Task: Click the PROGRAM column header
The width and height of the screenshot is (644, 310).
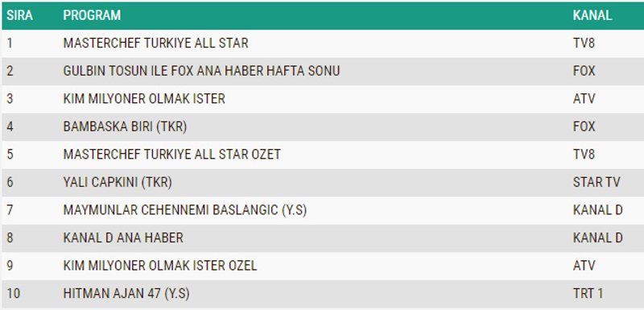Action: (x=92, y=15)
